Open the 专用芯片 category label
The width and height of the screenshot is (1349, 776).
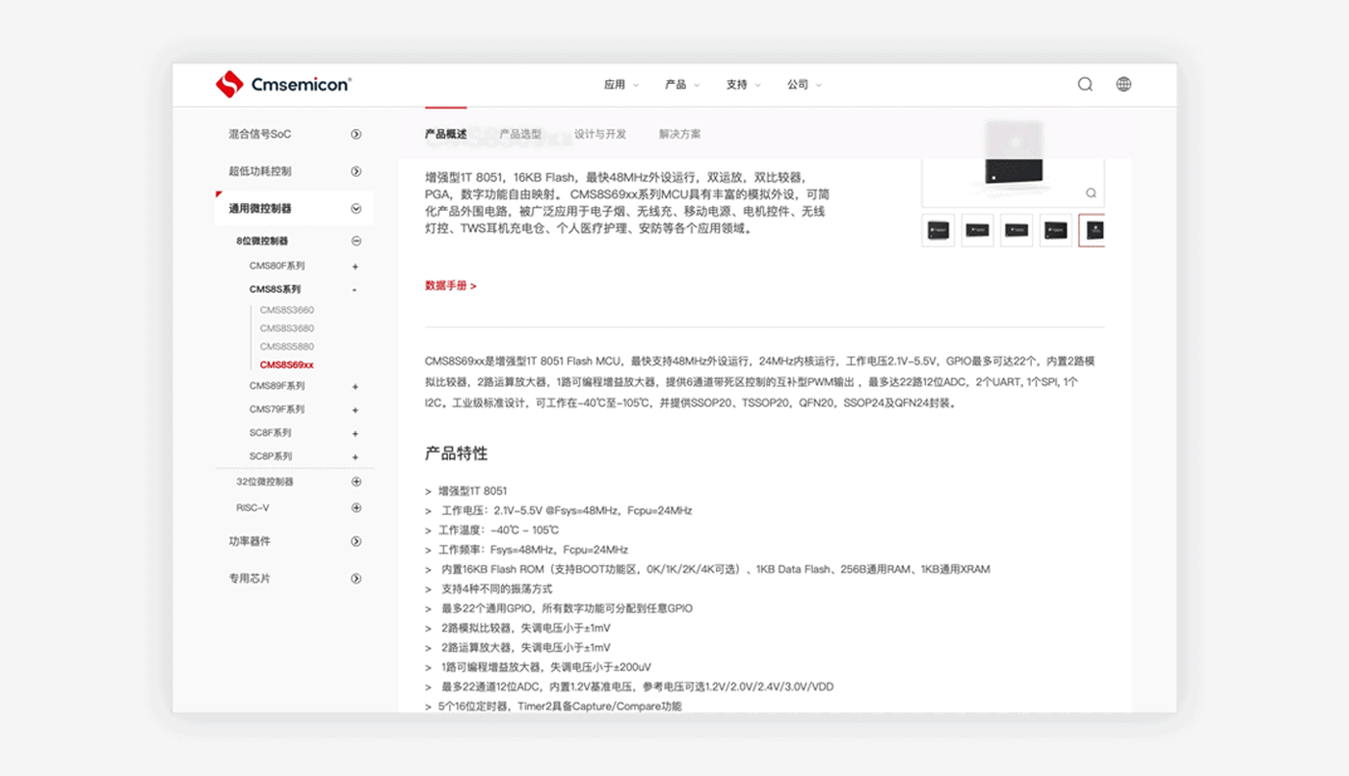click(x=250, y=579)
